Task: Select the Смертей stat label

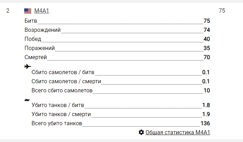Action: (x=36, y=57)
